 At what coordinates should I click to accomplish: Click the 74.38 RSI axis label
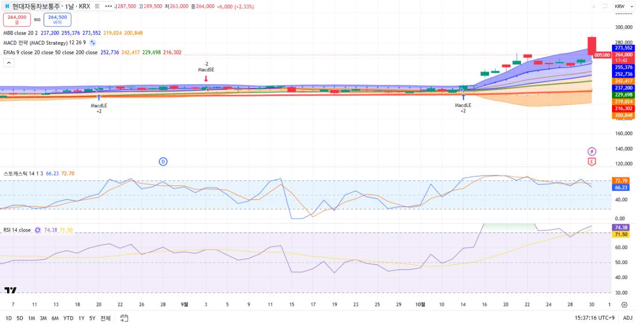pos(621,227)
